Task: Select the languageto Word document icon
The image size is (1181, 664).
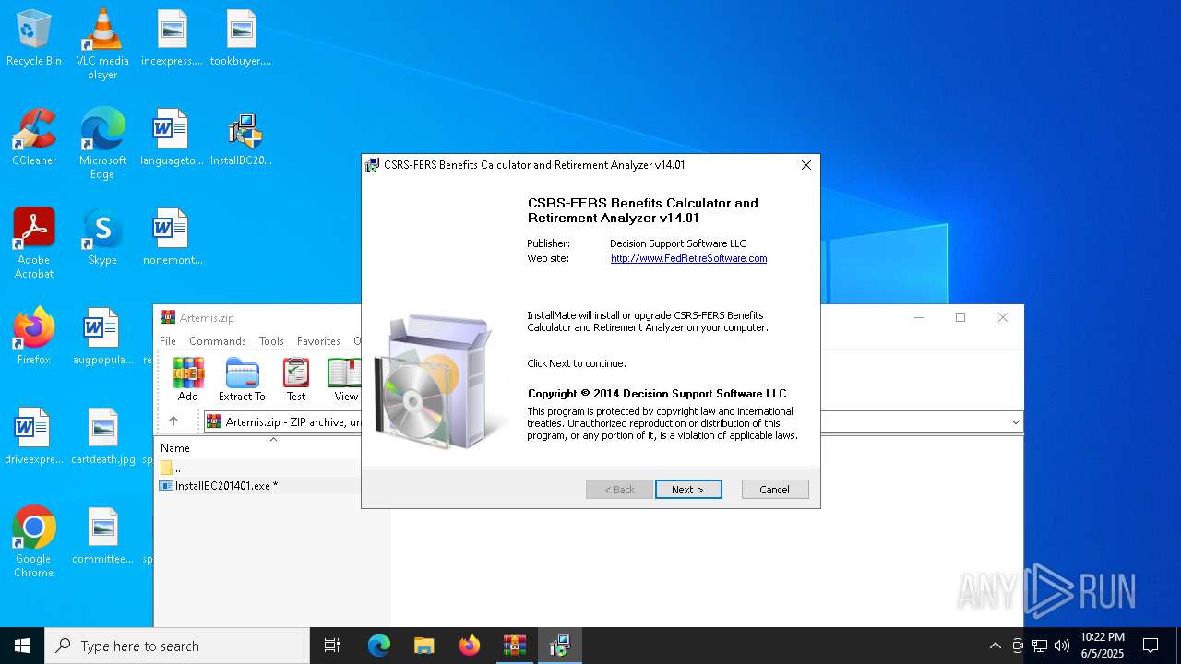Action: tap(172, 138)
